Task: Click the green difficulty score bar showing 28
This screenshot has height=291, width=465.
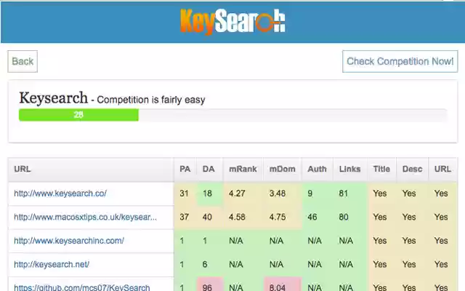Action: point(78,115)
